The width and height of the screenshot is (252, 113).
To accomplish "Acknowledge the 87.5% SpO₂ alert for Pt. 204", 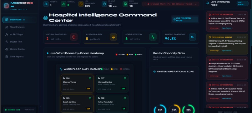I will point(214,28).
